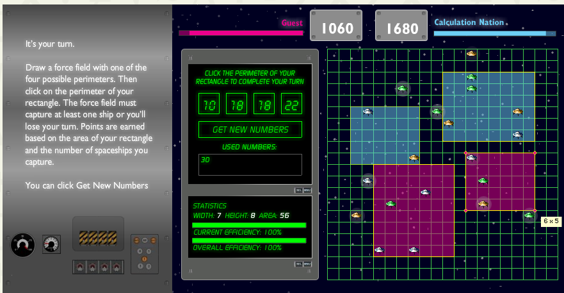This screenshot has width=564, height=293.
Task: Click top-right corner handle of 6x5 rectangle
Action: (535, 153)
